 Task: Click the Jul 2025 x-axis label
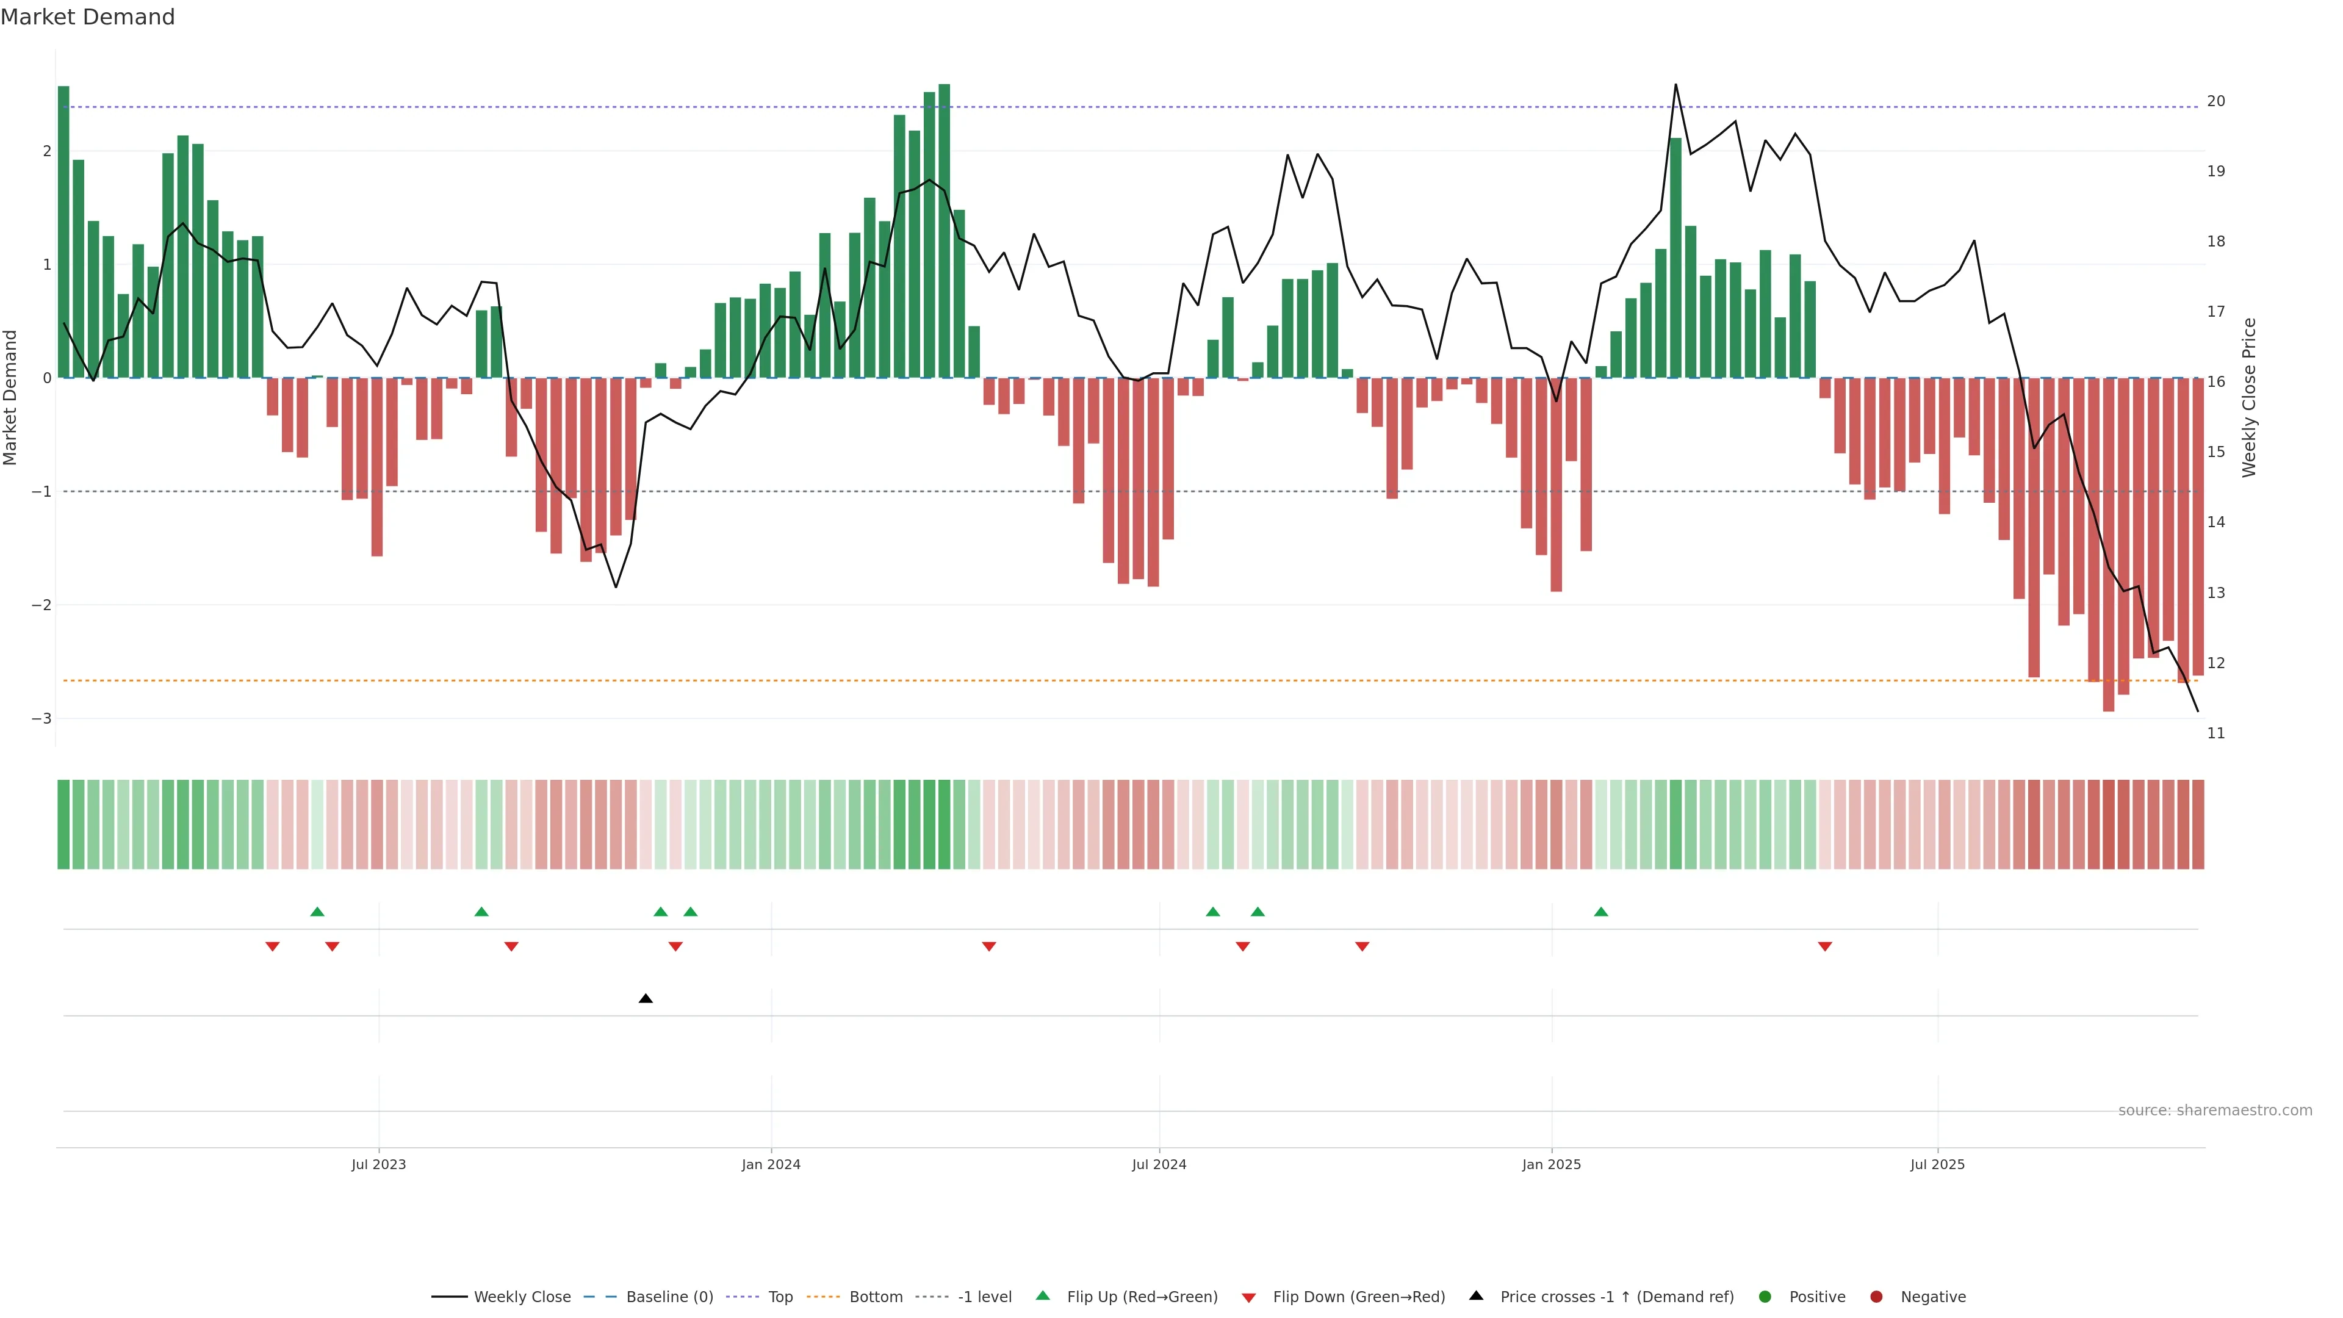(1937, 1165)
